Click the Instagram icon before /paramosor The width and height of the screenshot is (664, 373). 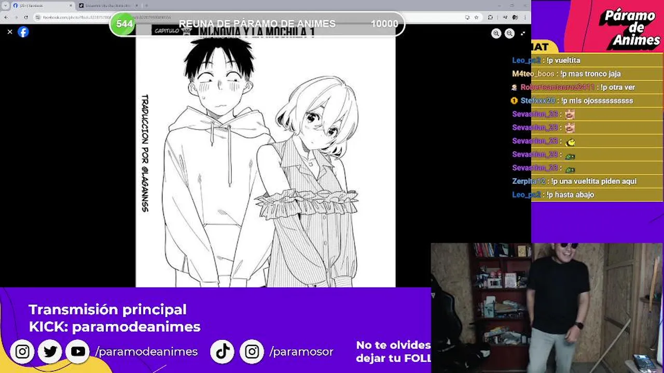[x=252, y=352]
